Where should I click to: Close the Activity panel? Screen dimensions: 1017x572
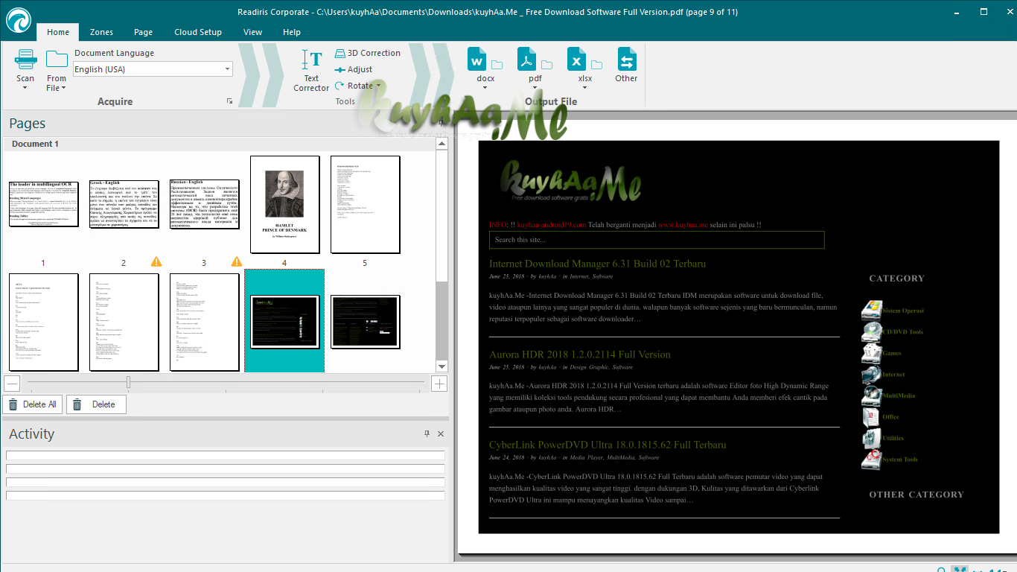pos(441,433)
